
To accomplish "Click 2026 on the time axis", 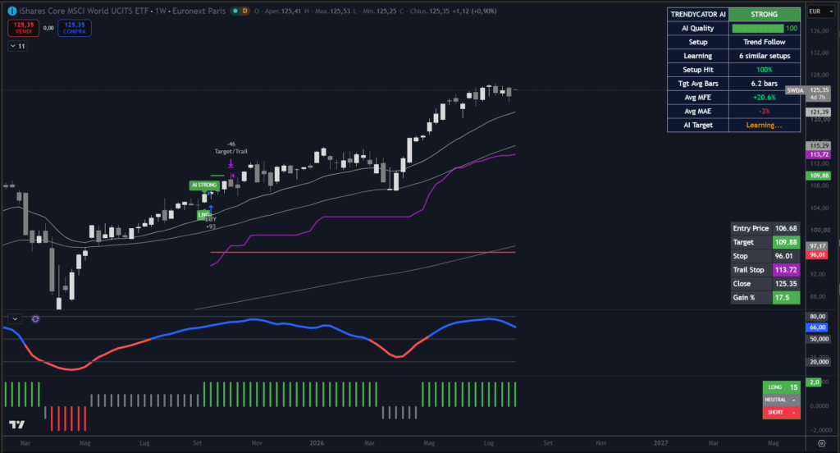I will (317, 443).
